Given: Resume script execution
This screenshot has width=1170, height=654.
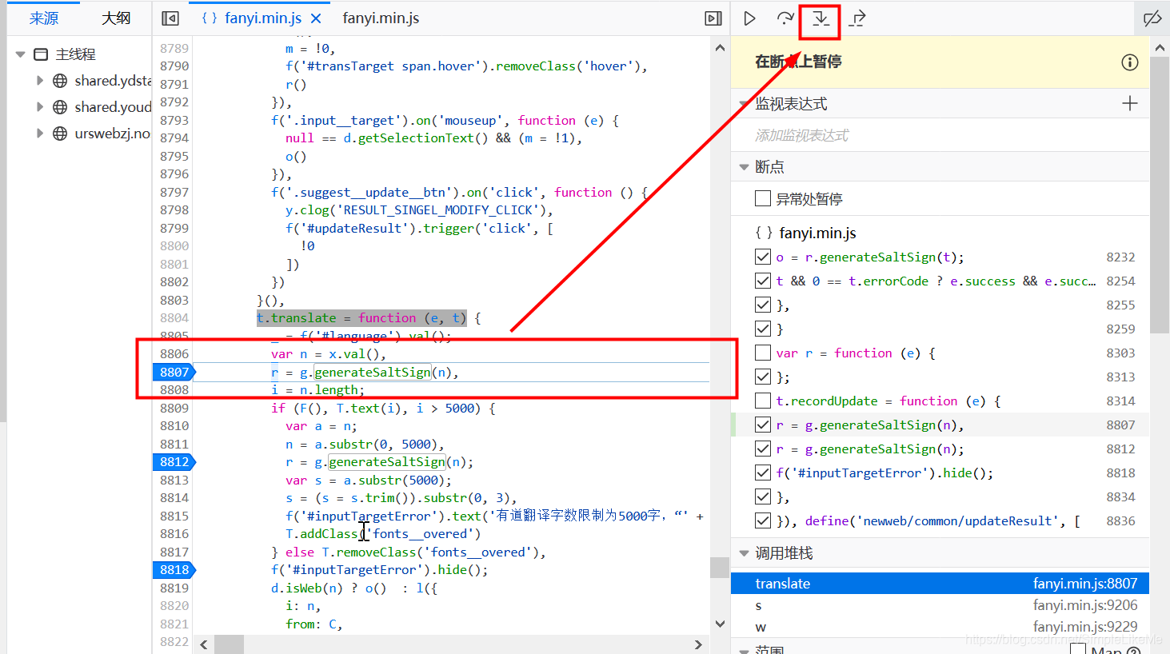Looking at the screenshot, I should tap(749, 18).
